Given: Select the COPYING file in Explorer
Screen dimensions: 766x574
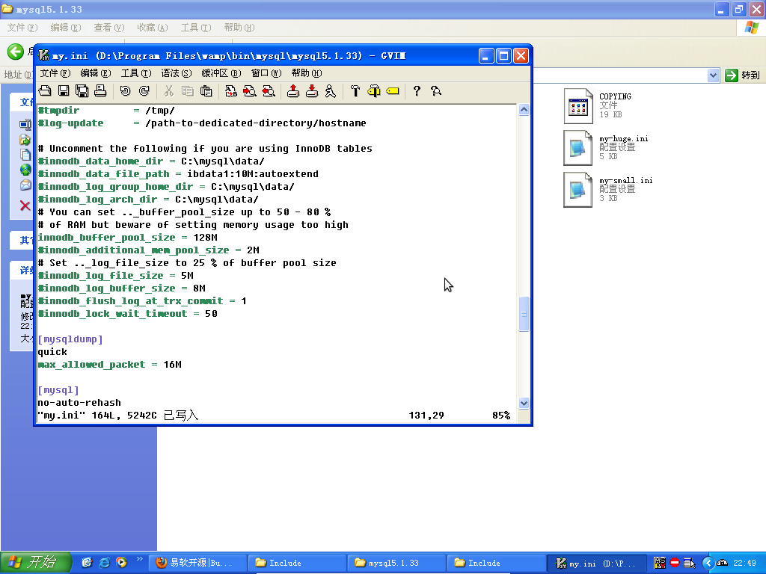Looking at the screenshot, I should (578, 106).
